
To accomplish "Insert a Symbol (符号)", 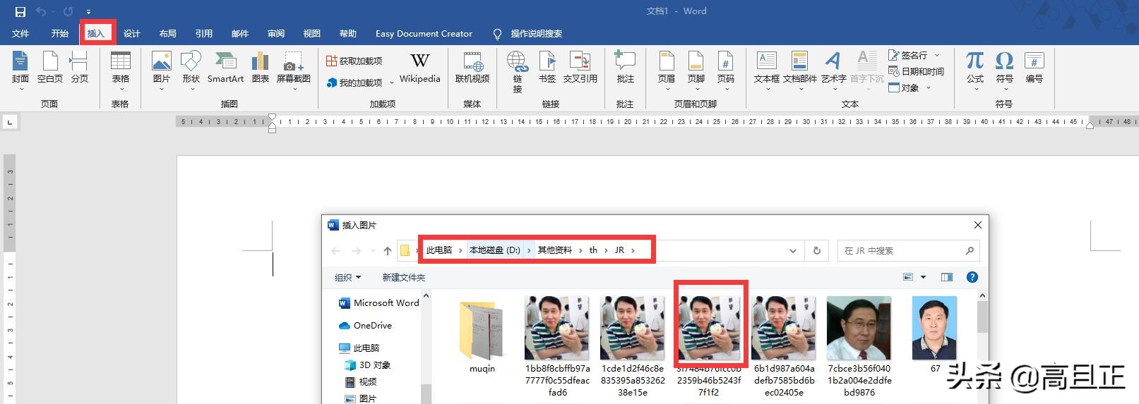I will point(1005,71).
